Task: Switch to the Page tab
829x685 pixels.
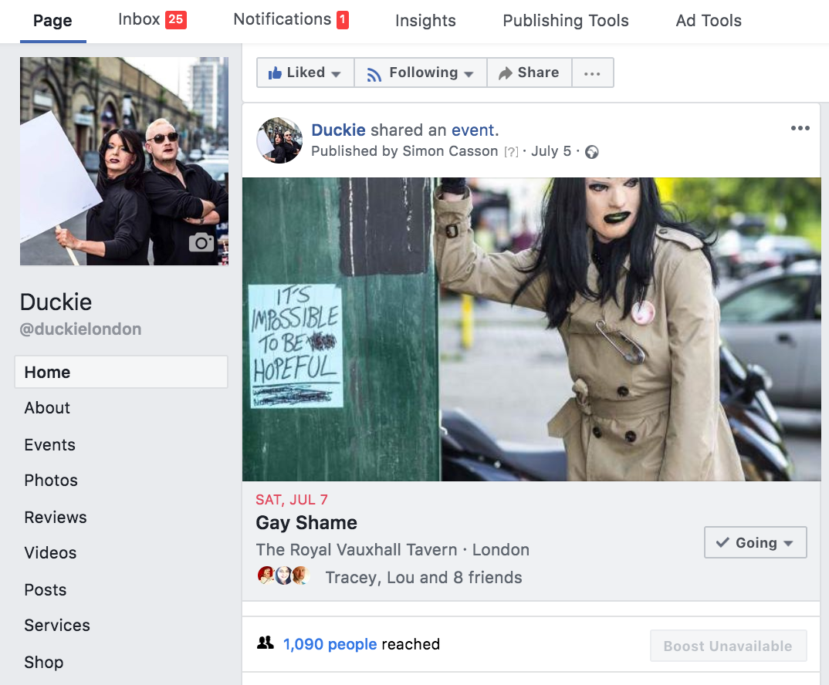Action: (x=52, y=21)
